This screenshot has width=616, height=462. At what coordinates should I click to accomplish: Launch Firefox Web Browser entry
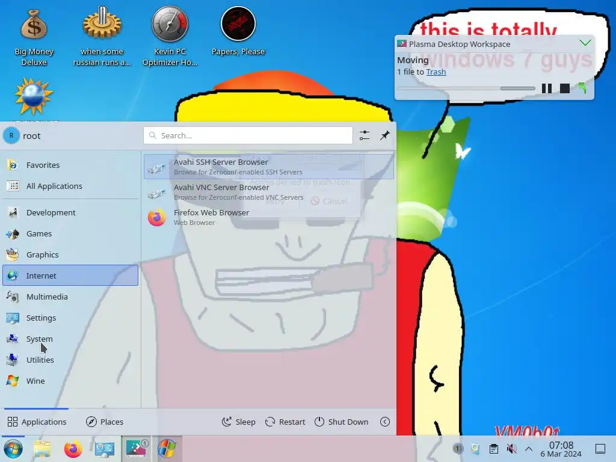coord(269,217)
